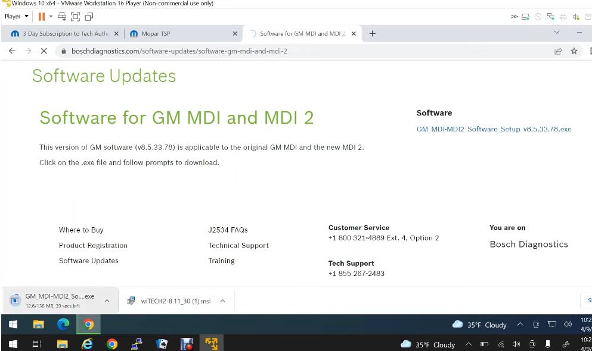The height and width of the screenshot is (351, 592).
Task: Click the guest VM's volume tray icon
Action: [x=568, y=324]
